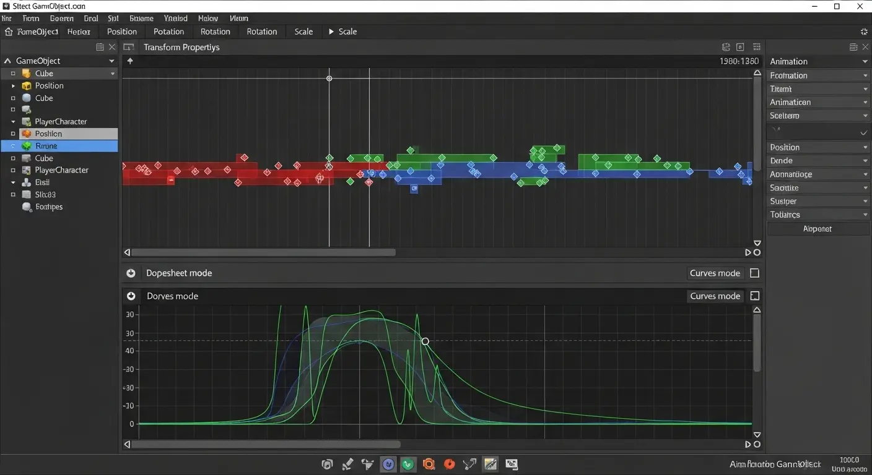This screenshot has width=872, height=475.
Task: Click the blue circular icon in bottom toolbar
Action: tap(388, 464)
